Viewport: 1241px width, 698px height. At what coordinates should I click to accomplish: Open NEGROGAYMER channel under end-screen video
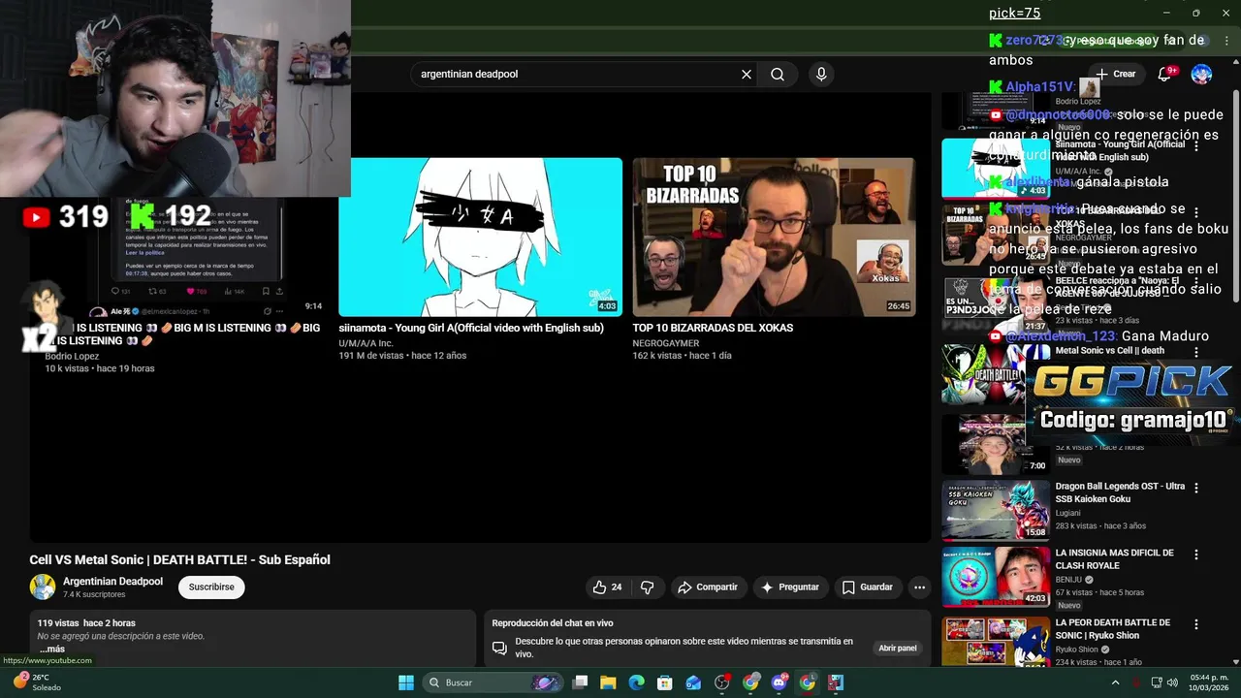666,343
